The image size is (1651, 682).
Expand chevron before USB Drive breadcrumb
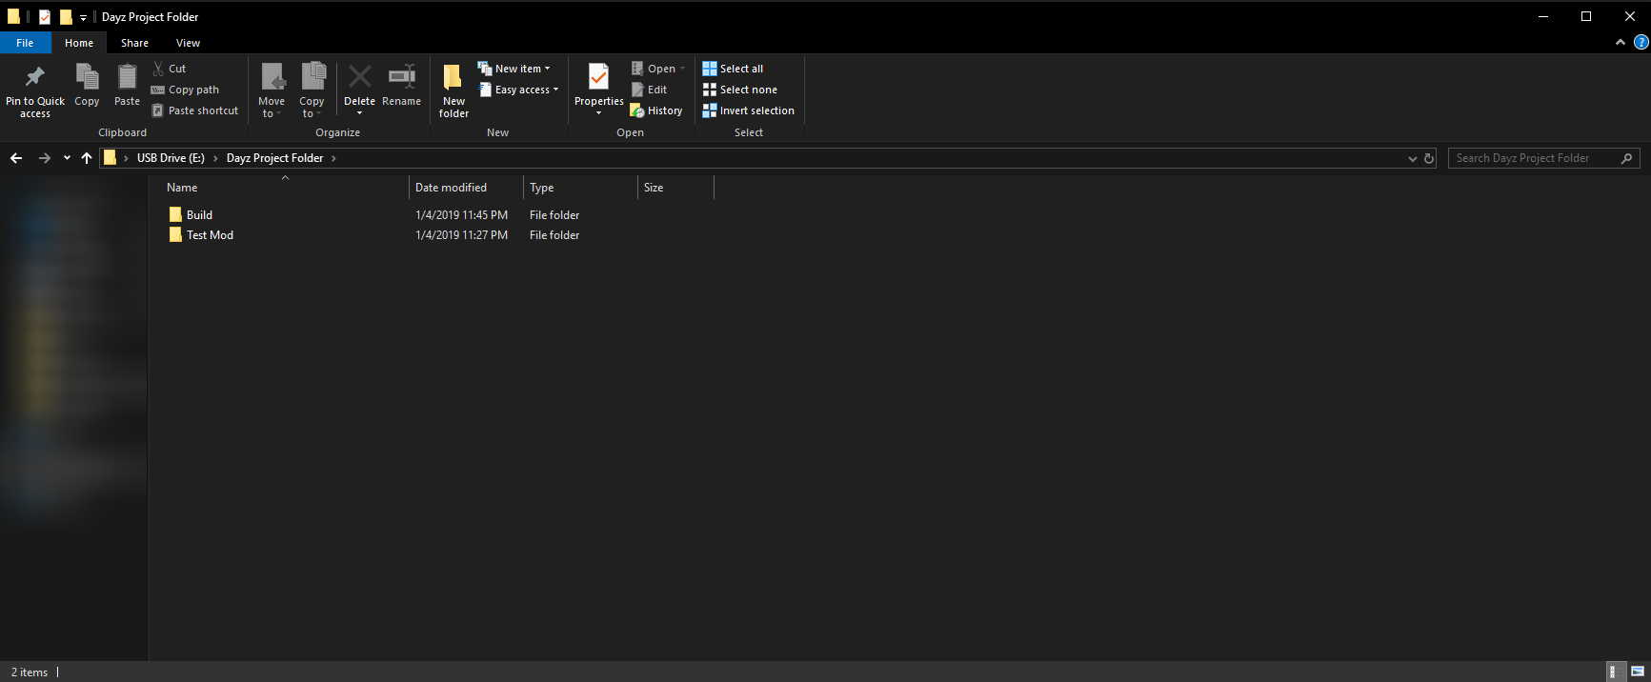pyautogui.click(x=126, y=158)
